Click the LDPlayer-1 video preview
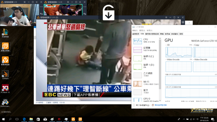Viewport: 217px width, 122px height. 63,10
